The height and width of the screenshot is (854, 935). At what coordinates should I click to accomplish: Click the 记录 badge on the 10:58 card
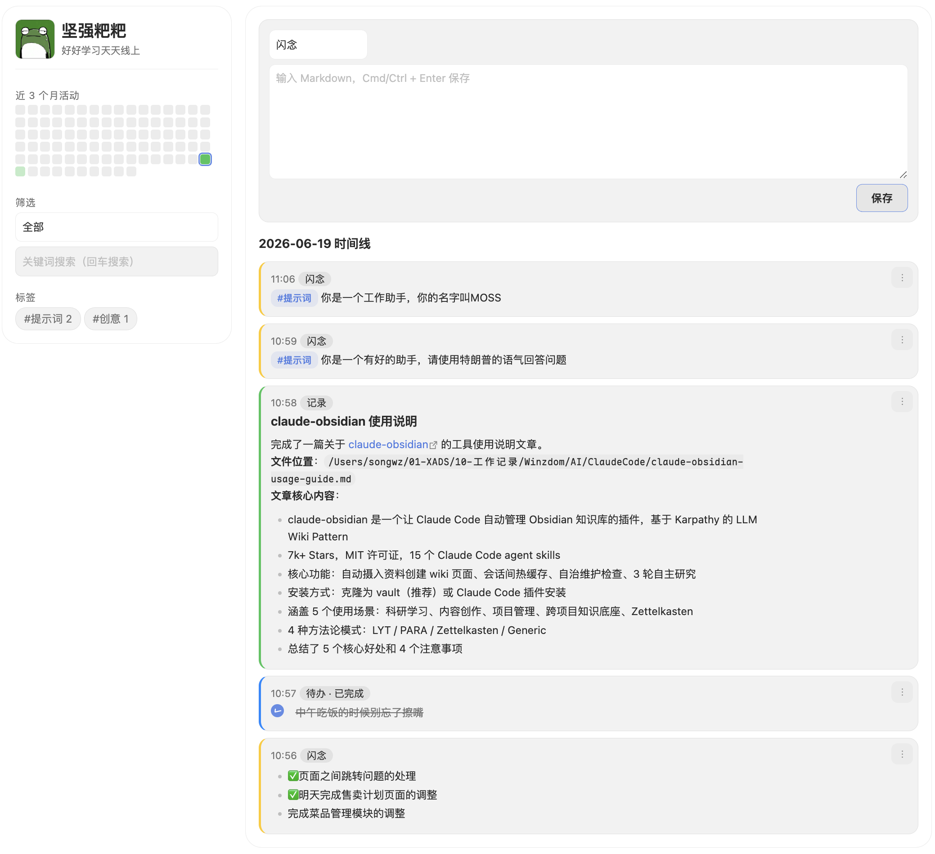pyautogui.click(x=316, y=403)
